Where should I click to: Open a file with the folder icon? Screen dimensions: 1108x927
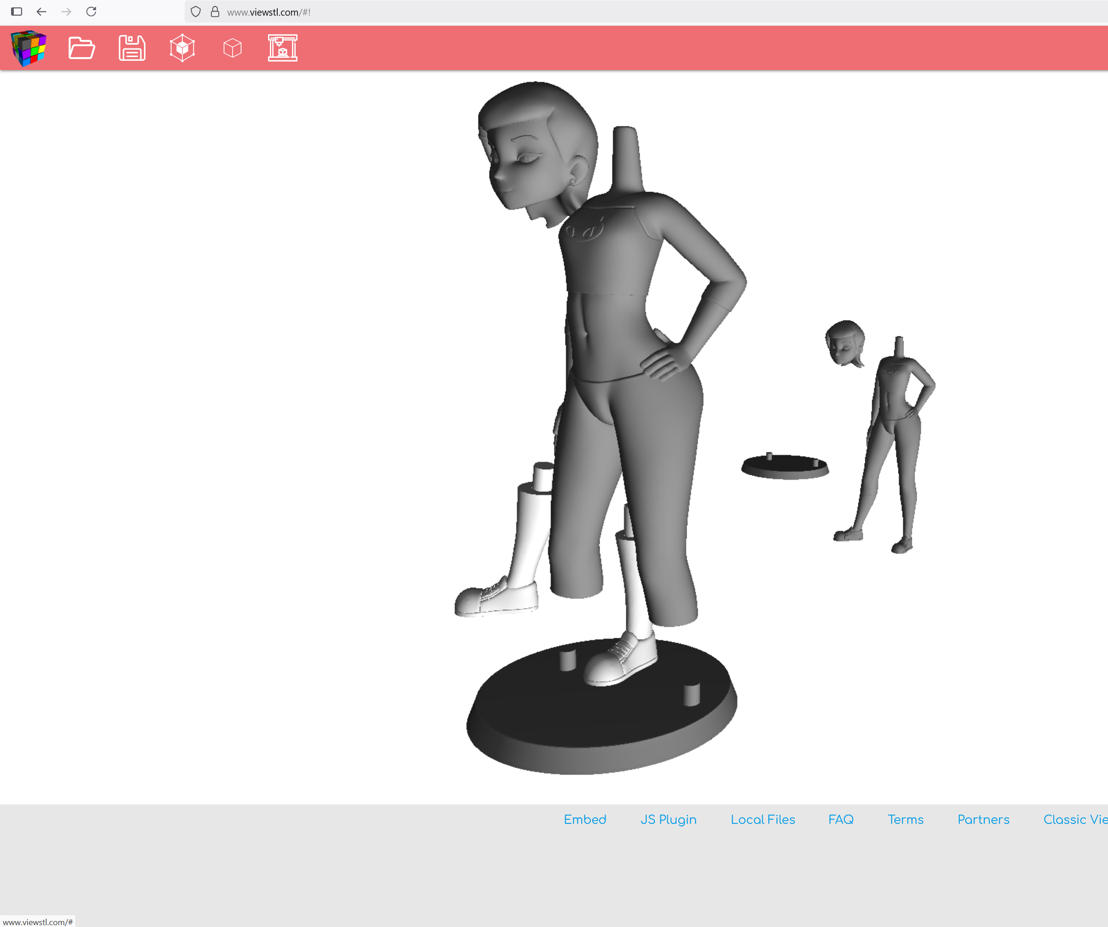pos(82,48)
